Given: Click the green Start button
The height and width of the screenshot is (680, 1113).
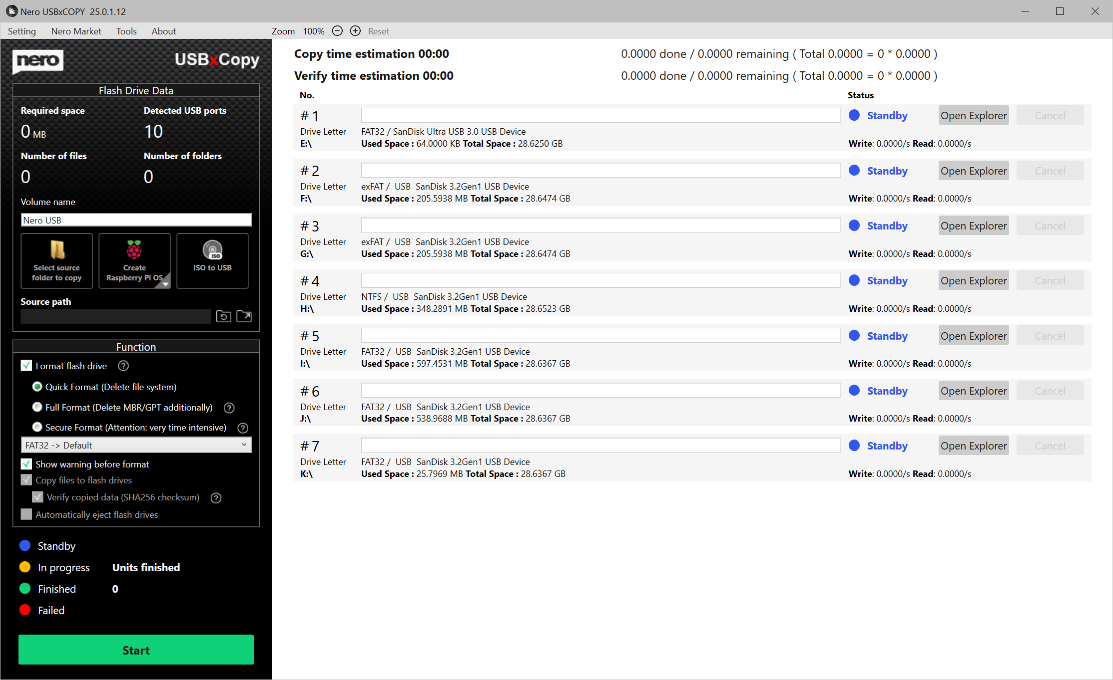Looking at the screenshot, I should [x=136, y=650].
